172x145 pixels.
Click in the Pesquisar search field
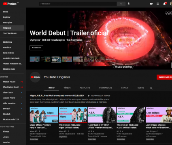[x=78, y=4]
